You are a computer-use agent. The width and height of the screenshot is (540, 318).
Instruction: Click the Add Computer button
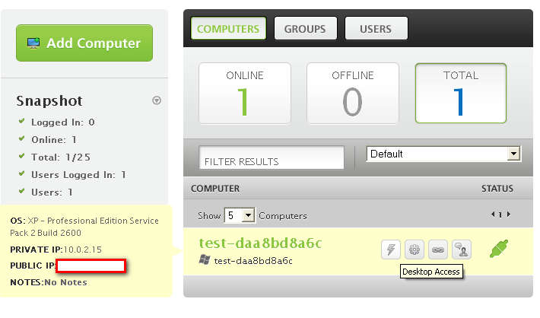(84, 43)
